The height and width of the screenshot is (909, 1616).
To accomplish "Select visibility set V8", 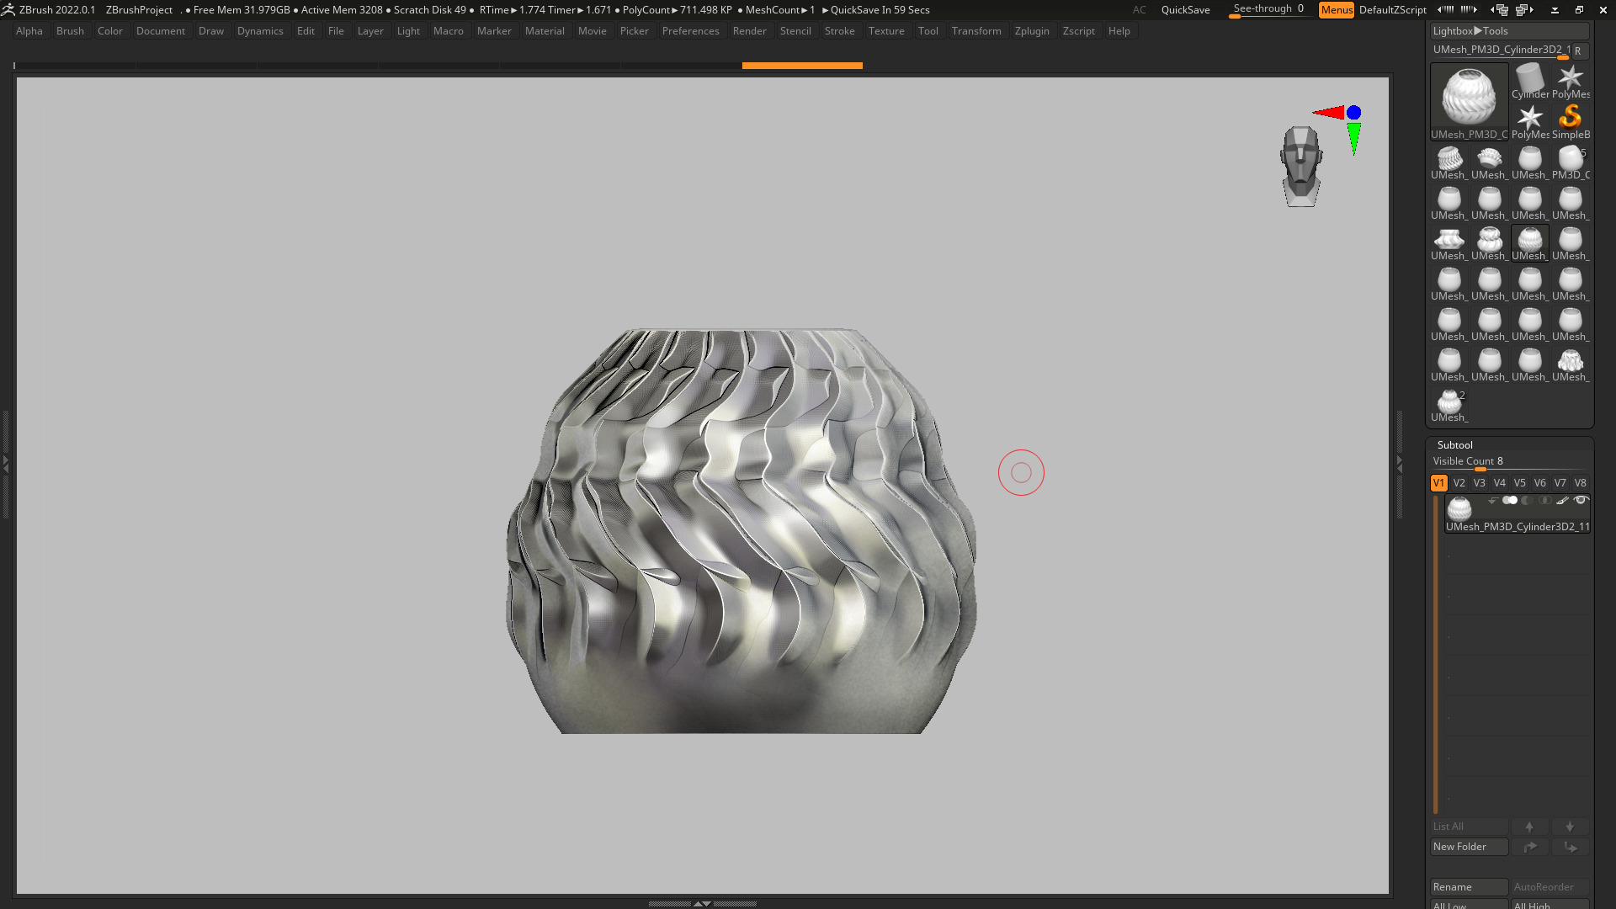I will [1580, 483].
